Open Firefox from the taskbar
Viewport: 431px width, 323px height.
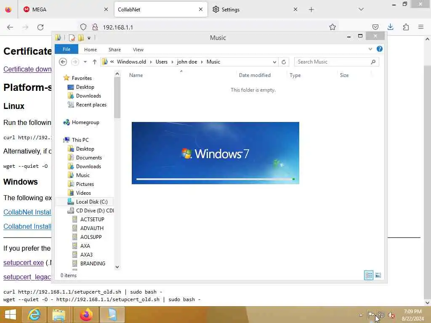[x=86, y=315]
